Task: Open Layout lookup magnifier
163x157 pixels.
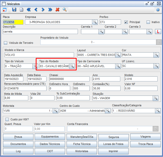Action: (118, 55)
